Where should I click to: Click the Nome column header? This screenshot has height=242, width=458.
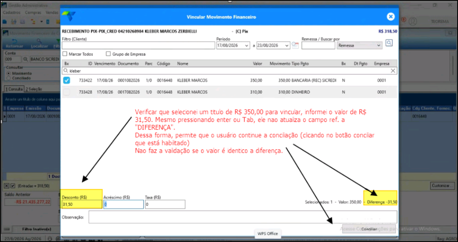(183, 63)
